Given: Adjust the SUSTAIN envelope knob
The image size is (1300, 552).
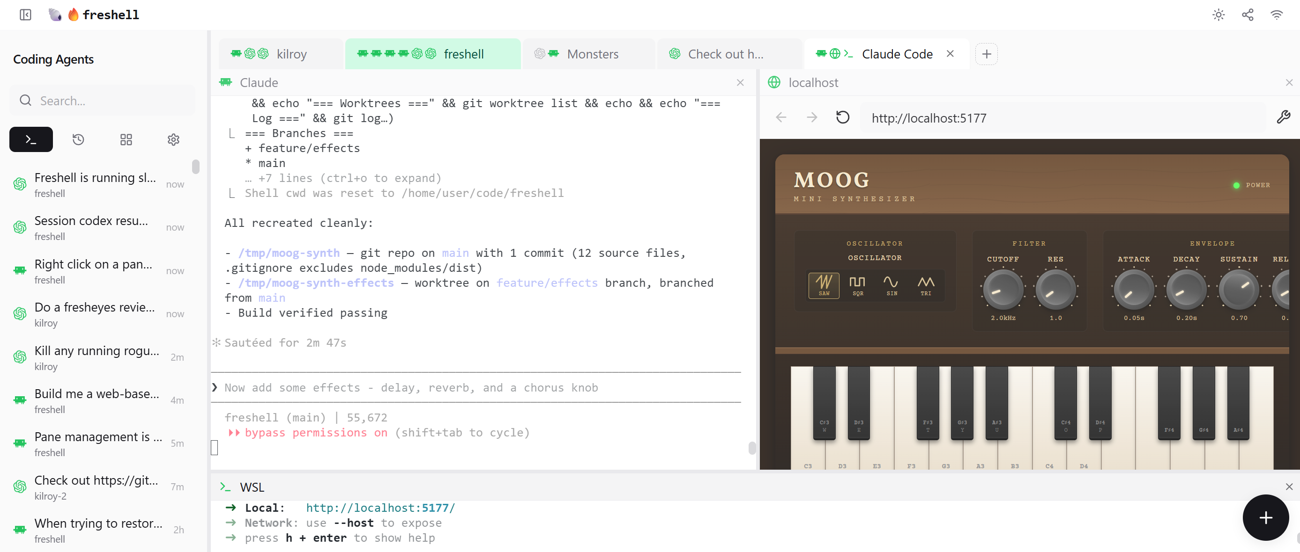Looking at the screenshot, I should [x=1239, y=290].
